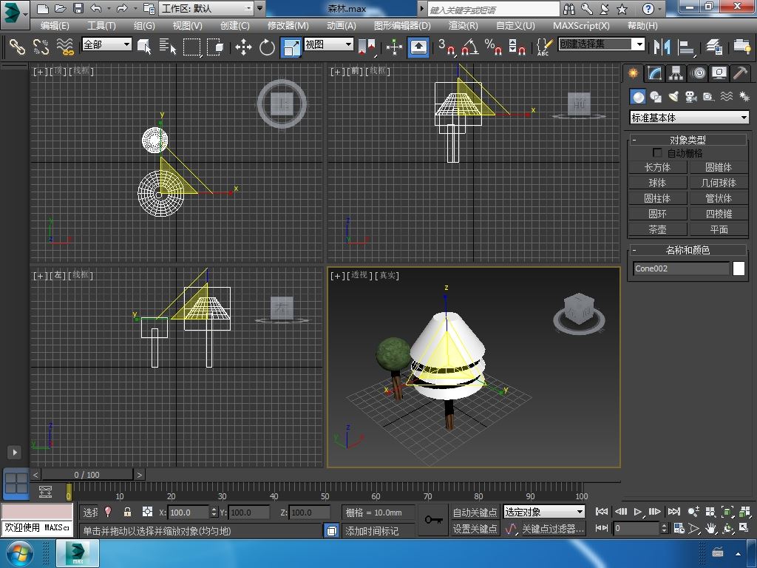This screenshot has width=757, height=568.
Task: Open the 编辑(E) menu
Action: pos(55,26)
